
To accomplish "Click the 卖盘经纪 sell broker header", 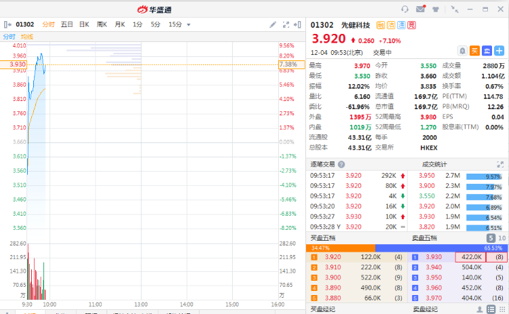I will pyautogui.click(x=425, y=309).
